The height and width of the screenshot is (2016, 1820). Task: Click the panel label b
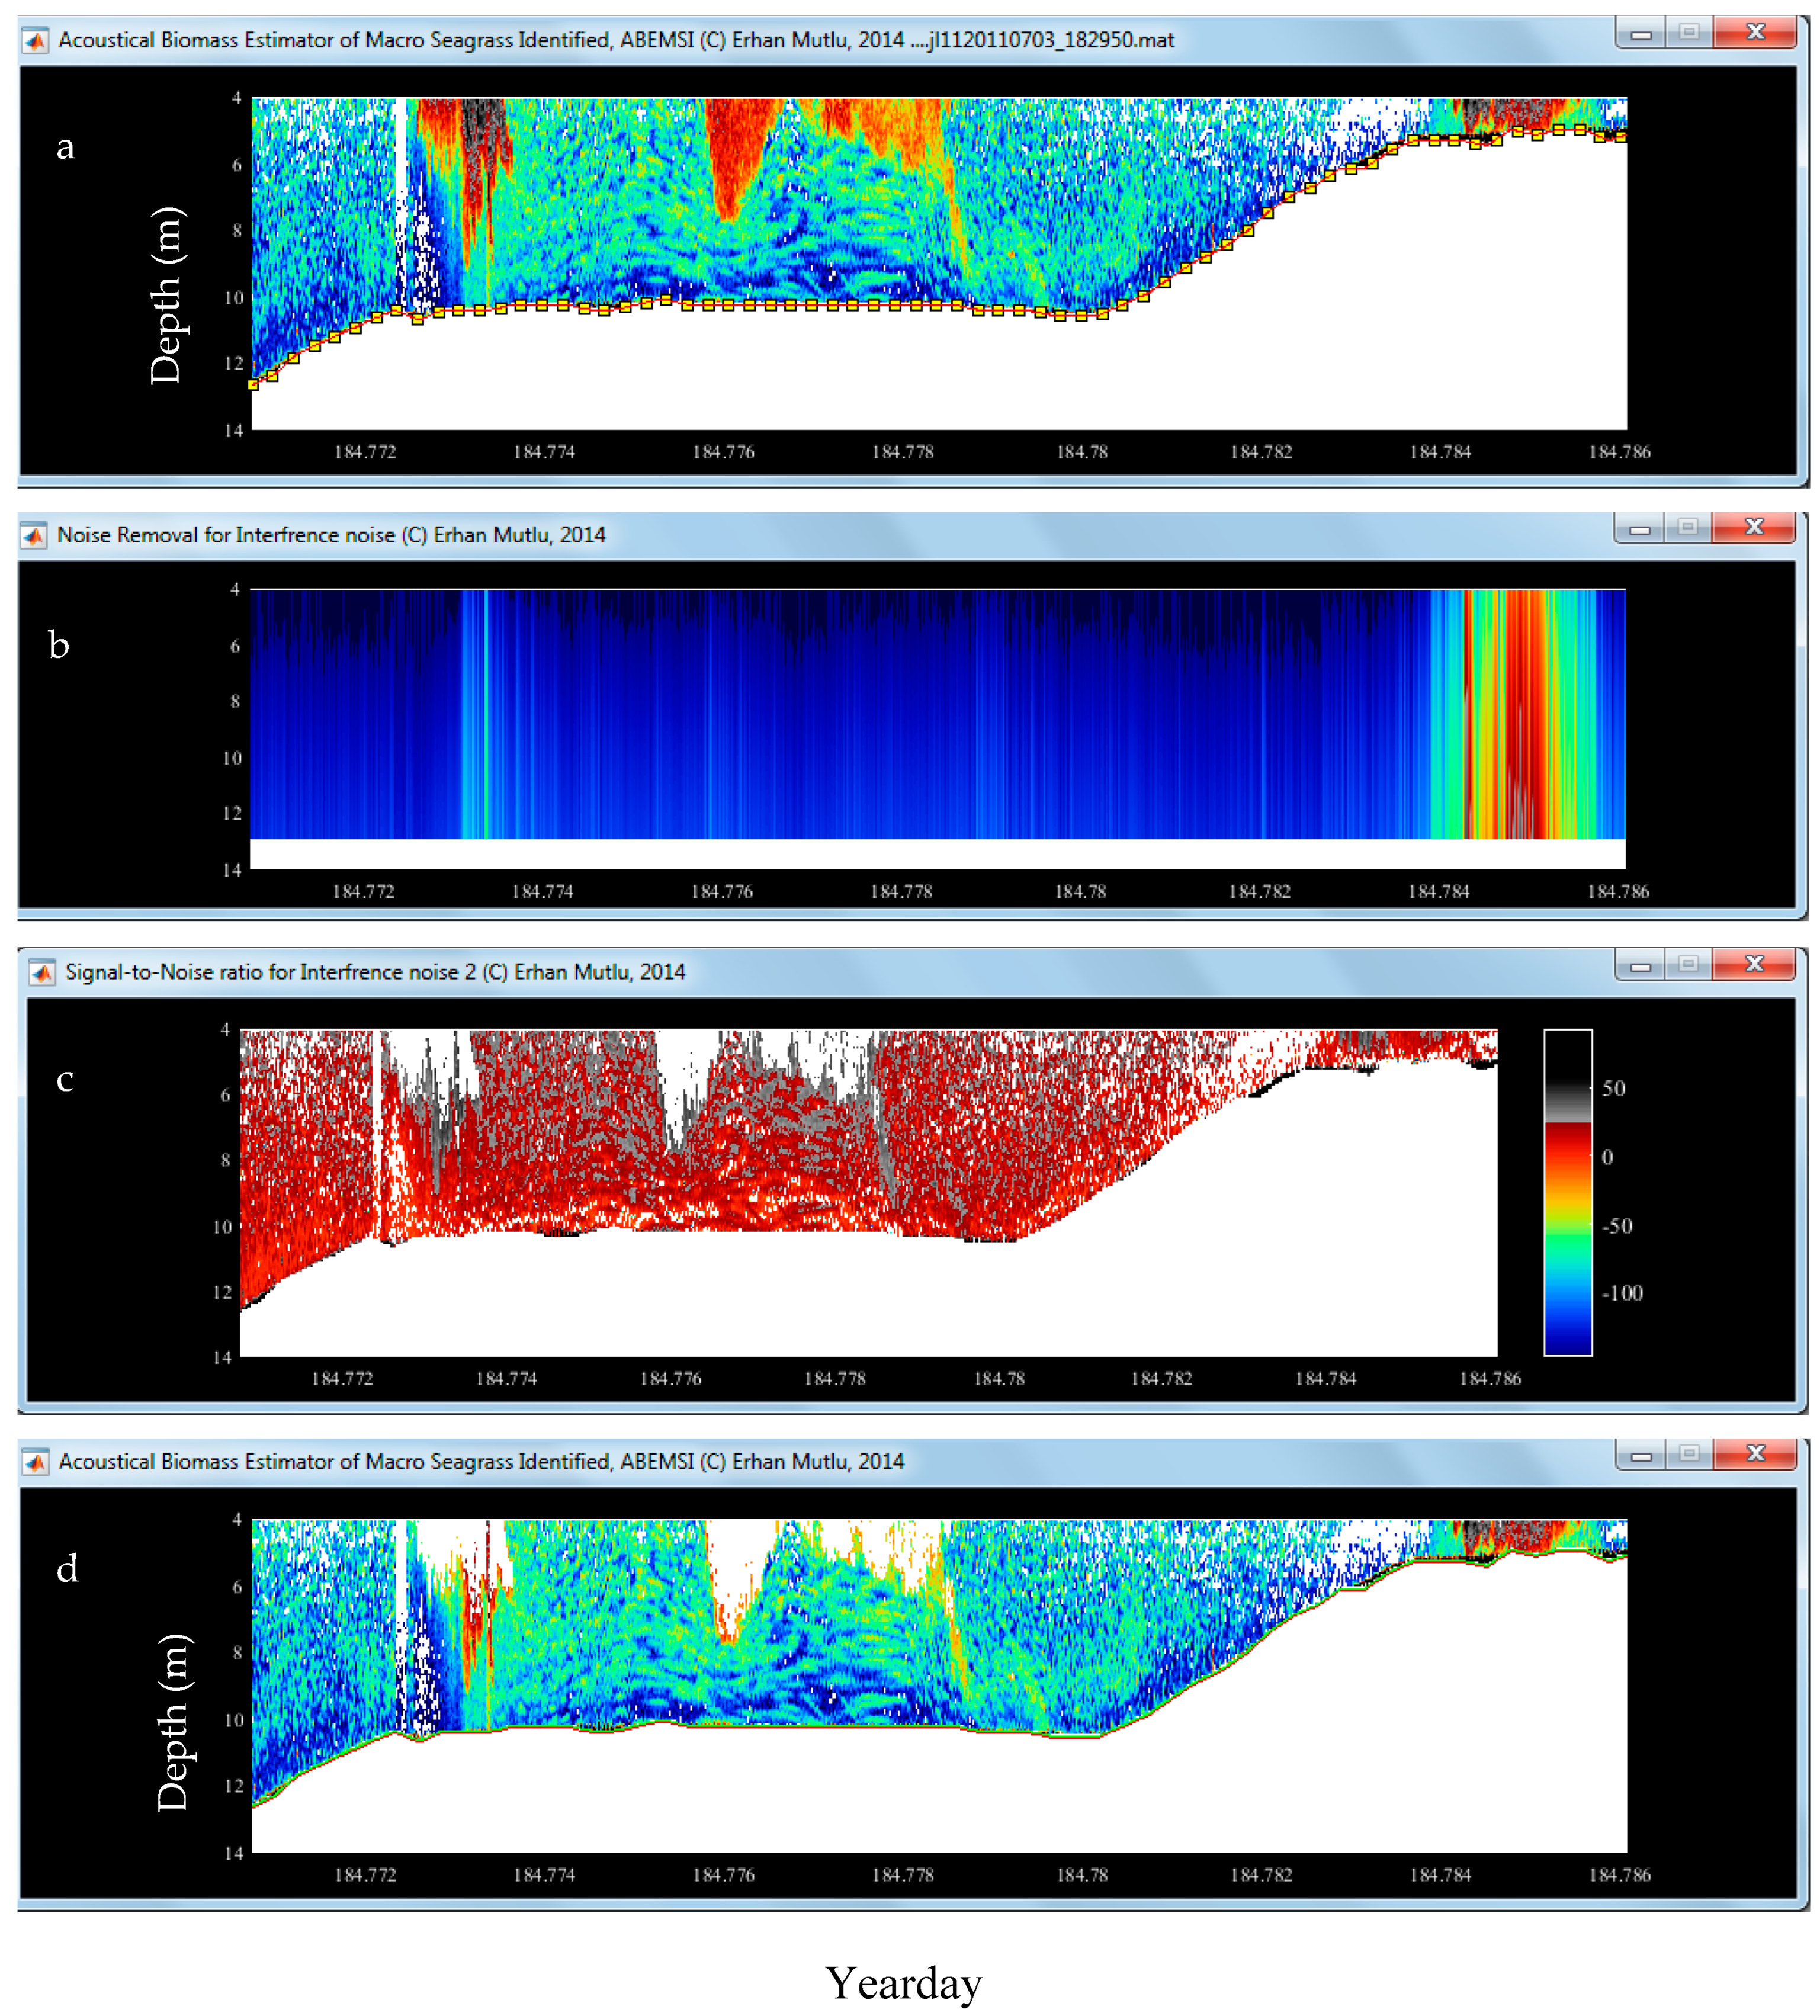[59, 644]
